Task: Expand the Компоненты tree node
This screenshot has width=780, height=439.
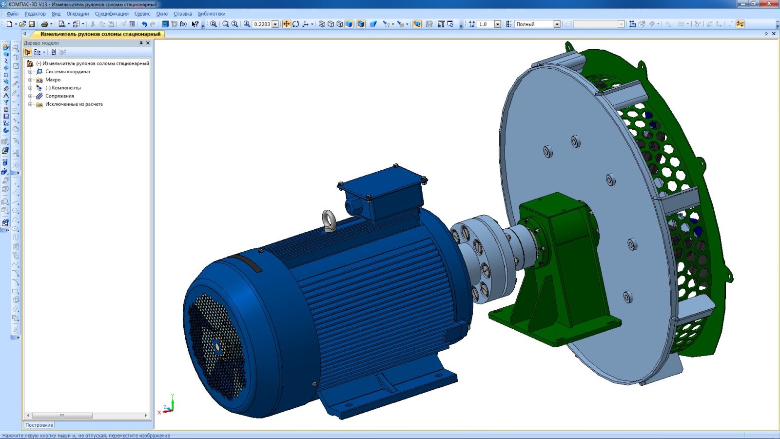Action: click(x=30, y=88)
